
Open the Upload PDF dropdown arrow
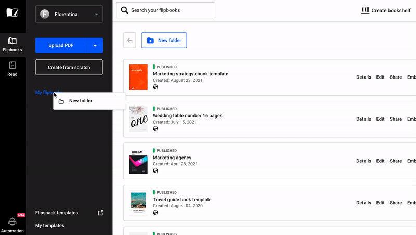click(95, 45)
